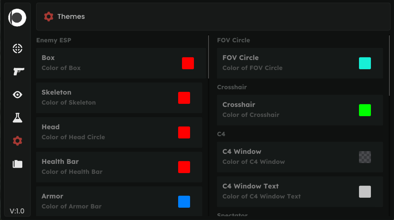Change the green Crosshair color swatch
Image resolution: width=394 pixels, height=220 pixels.
[365, 110]
